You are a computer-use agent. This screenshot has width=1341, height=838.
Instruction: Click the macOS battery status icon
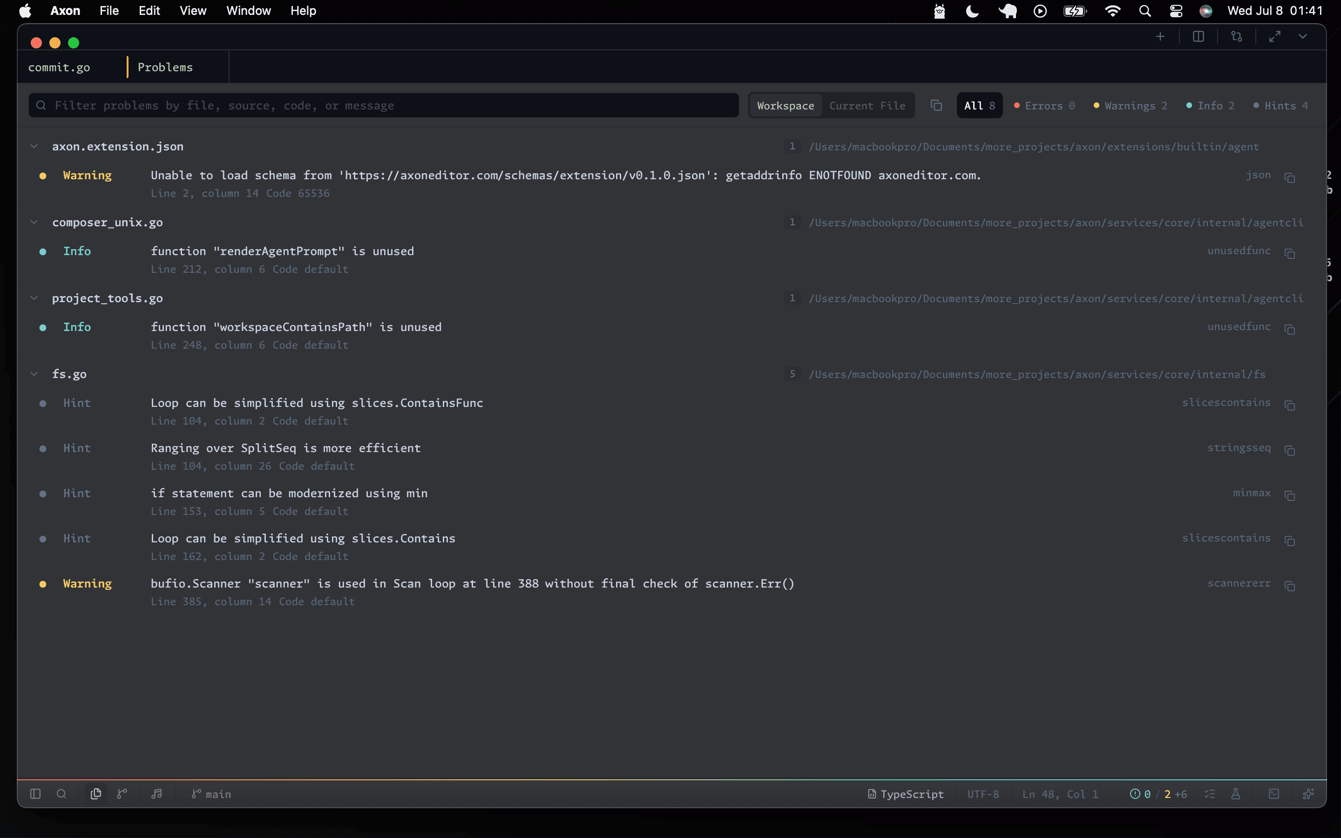1075,11
